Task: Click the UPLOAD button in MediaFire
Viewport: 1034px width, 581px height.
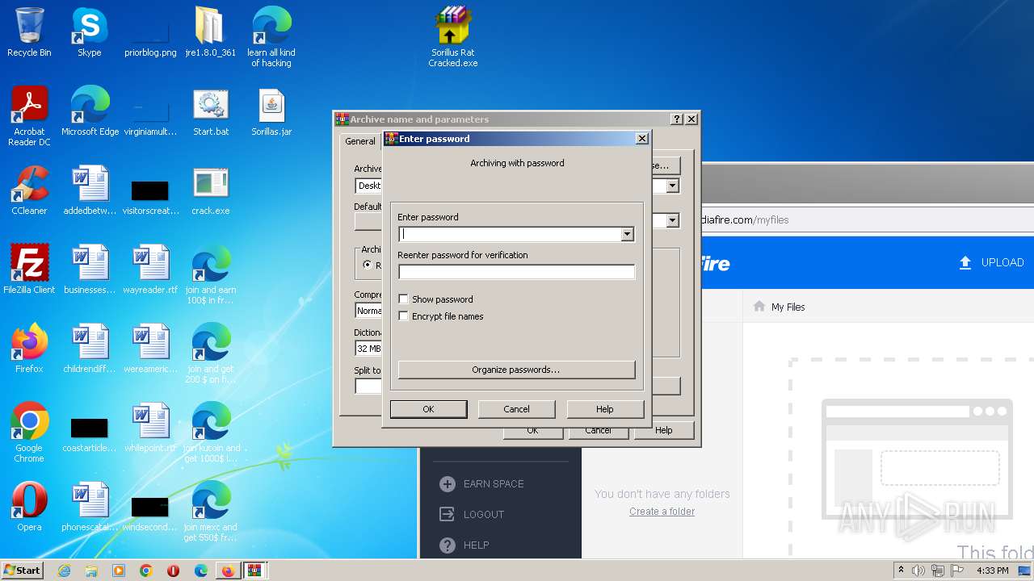Action: [x=991, y=262]
